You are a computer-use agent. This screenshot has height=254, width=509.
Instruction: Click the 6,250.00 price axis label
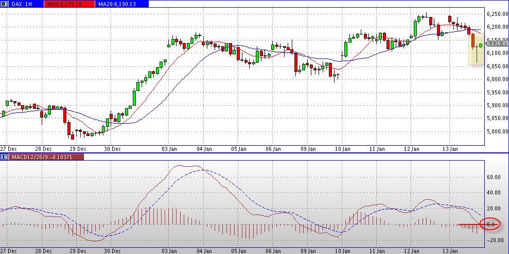[x=495, y=14]
